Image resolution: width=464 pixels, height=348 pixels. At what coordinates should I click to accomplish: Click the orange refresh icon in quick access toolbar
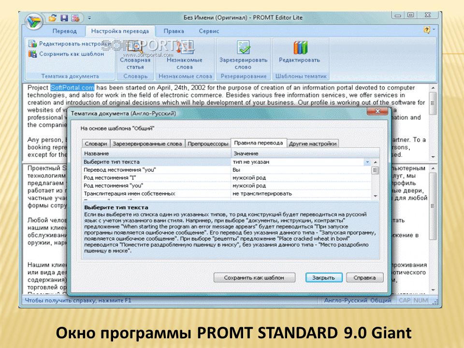tap(53, 18)
